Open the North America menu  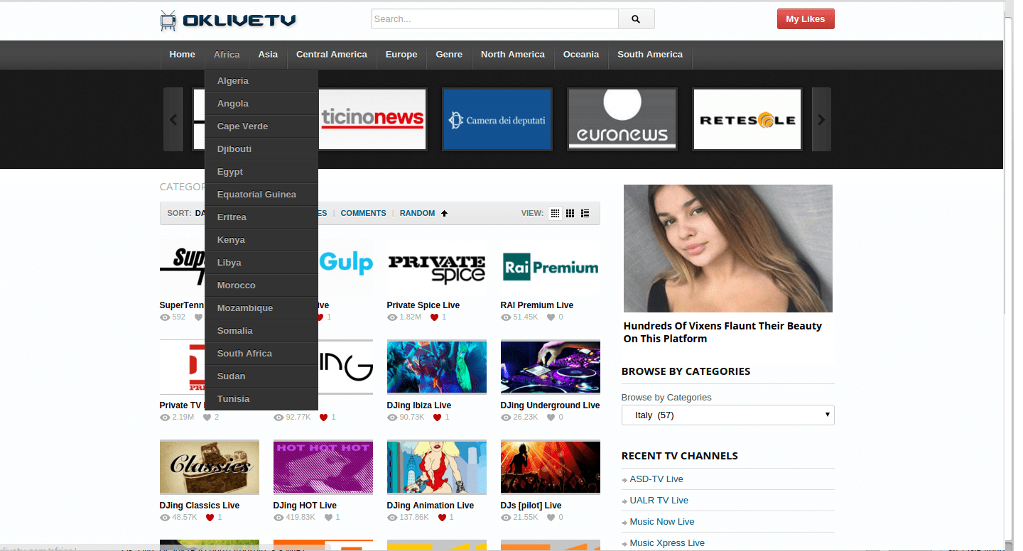[513, 55]
